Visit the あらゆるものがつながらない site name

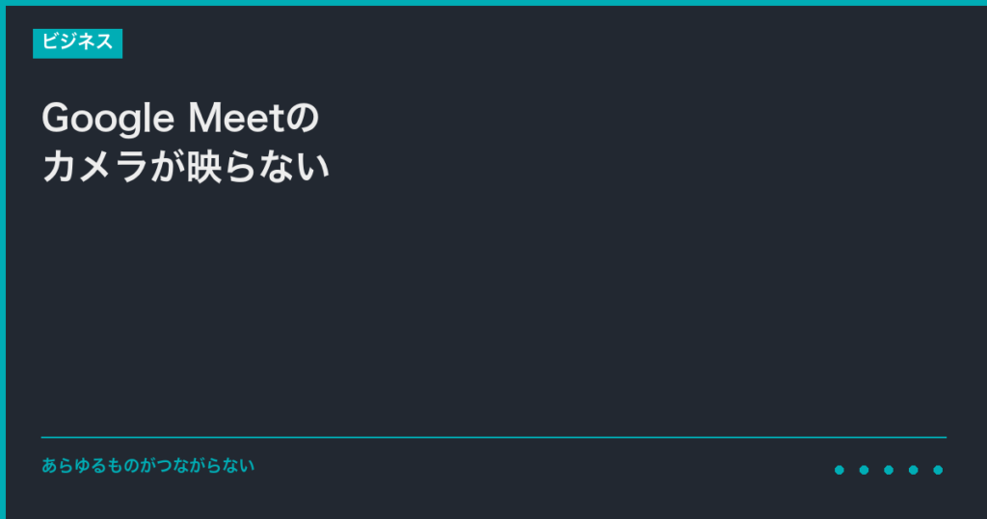point(147,466)
